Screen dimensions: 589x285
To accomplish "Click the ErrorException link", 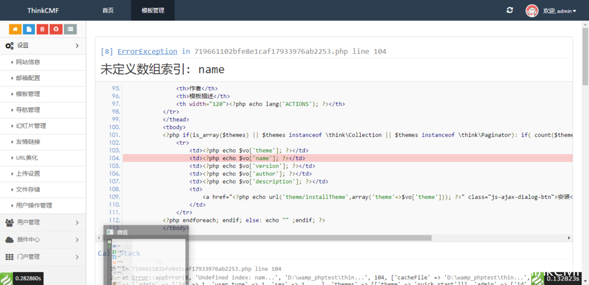I will [x=147, y=51].
